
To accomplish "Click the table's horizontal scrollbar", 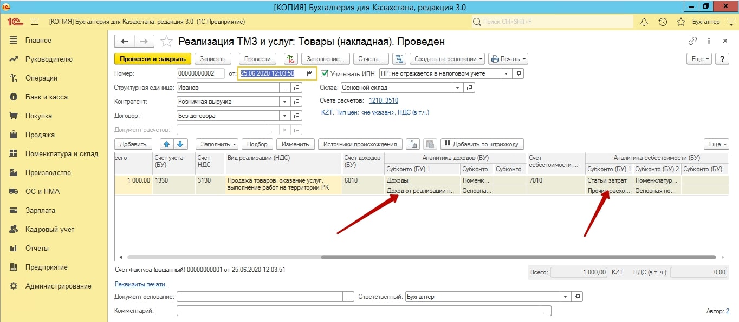I will 423,257.
